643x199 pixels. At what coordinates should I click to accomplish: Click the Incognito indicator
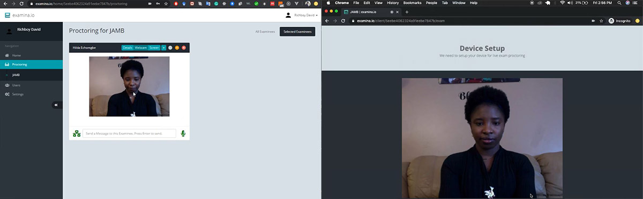620,21
